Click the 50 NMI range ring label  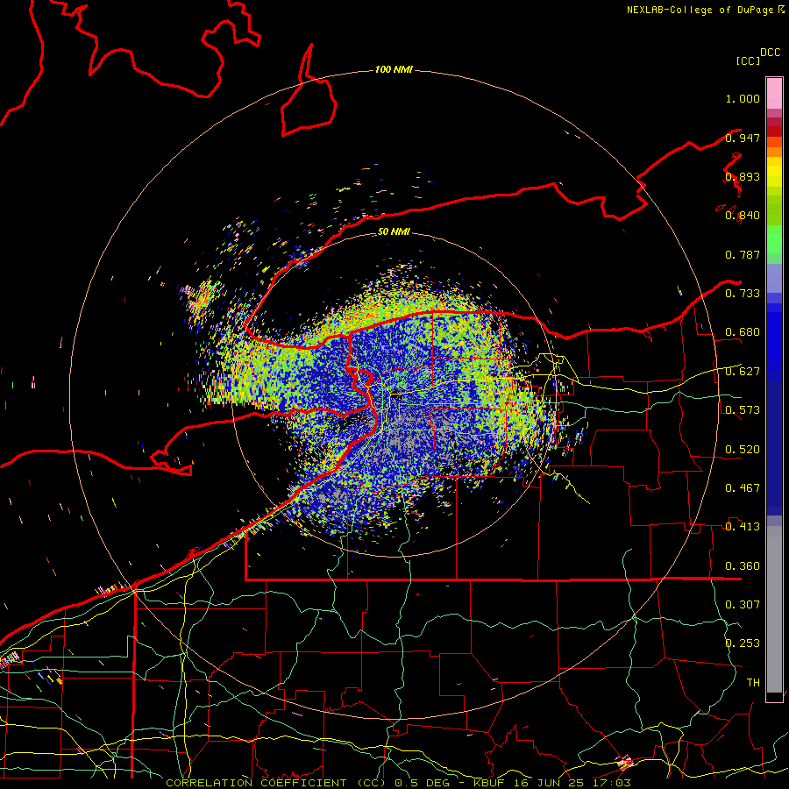(394, 231)
